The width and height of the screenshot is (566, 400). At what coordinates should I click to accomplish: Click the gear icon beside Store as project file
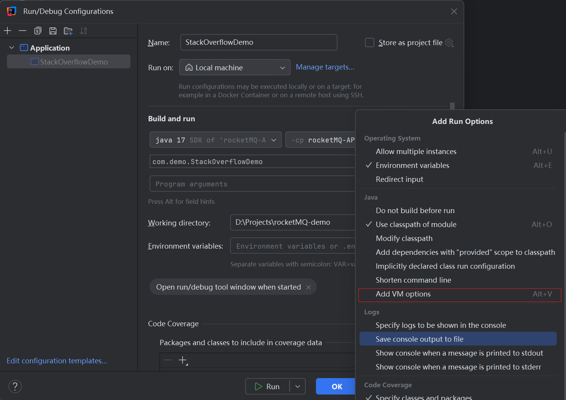pos(449,42)
